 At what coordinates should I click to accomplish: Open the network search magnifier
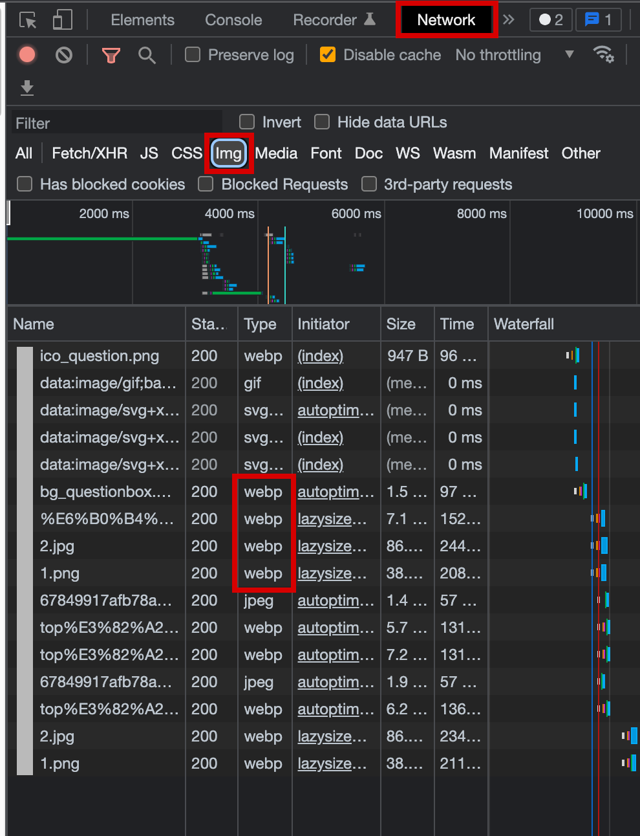click(147, 56)
